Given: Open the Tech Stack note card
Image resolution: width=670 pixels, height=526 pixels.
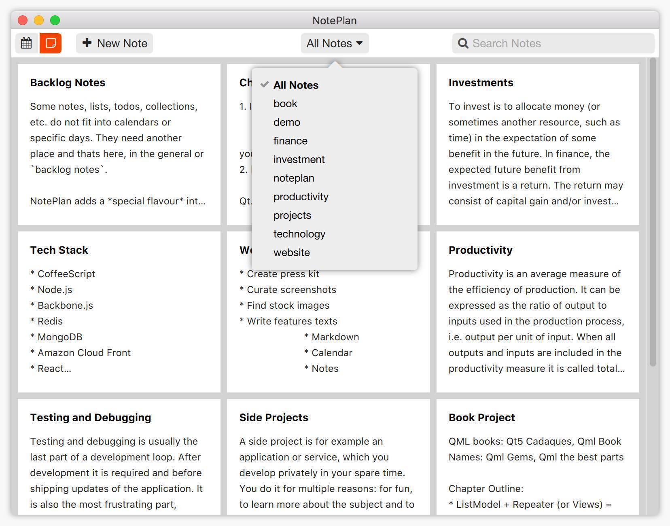Looking at the screenshot, I should 119,312.
